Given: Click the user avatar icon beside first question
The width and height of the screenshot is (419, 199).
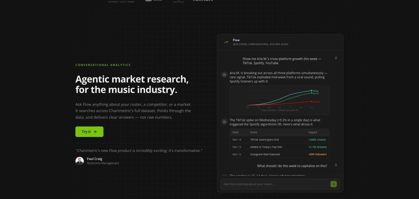Looking at the screenshot, I should [336, 58].
